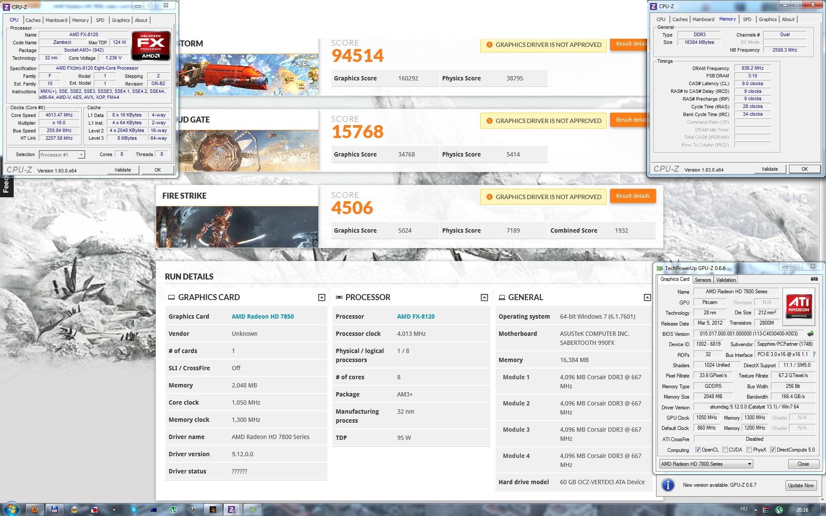This screenshot has height=516, width=826.
Task: Toggle the OpenCL checkbox in GPU-Z
Action: (698, 450)
